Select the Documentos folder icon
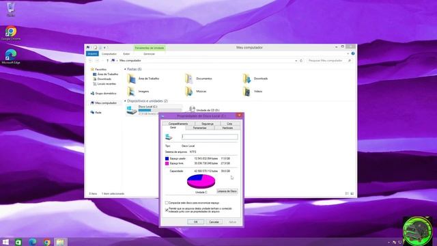Image resolution: width=437 pixels, height=246 pixels. [x=189, y=79]
